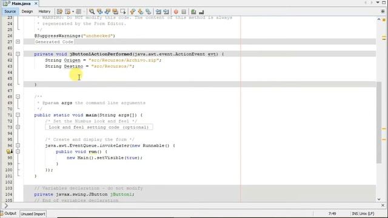388x218 pixels.
Task: Click the Comment lines icon
Action: click(193, 12)
